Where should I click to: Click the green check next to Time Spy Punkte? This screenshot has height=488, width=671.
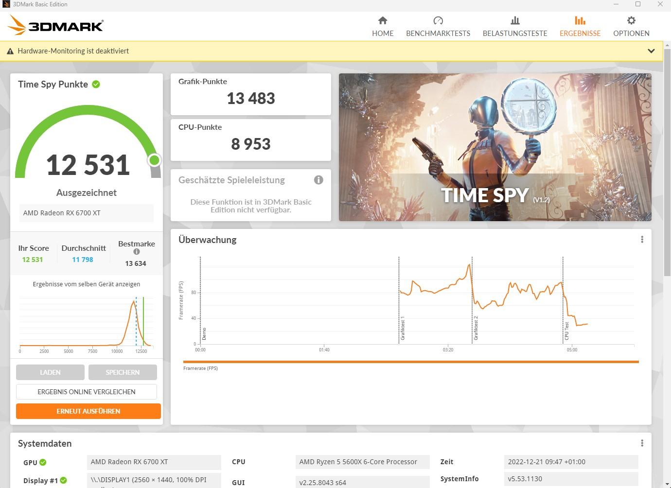[x=96, y=84]
